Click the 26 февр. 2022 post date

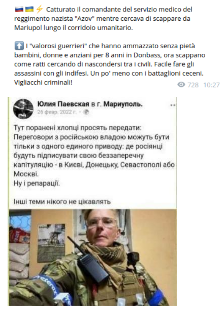57,112
